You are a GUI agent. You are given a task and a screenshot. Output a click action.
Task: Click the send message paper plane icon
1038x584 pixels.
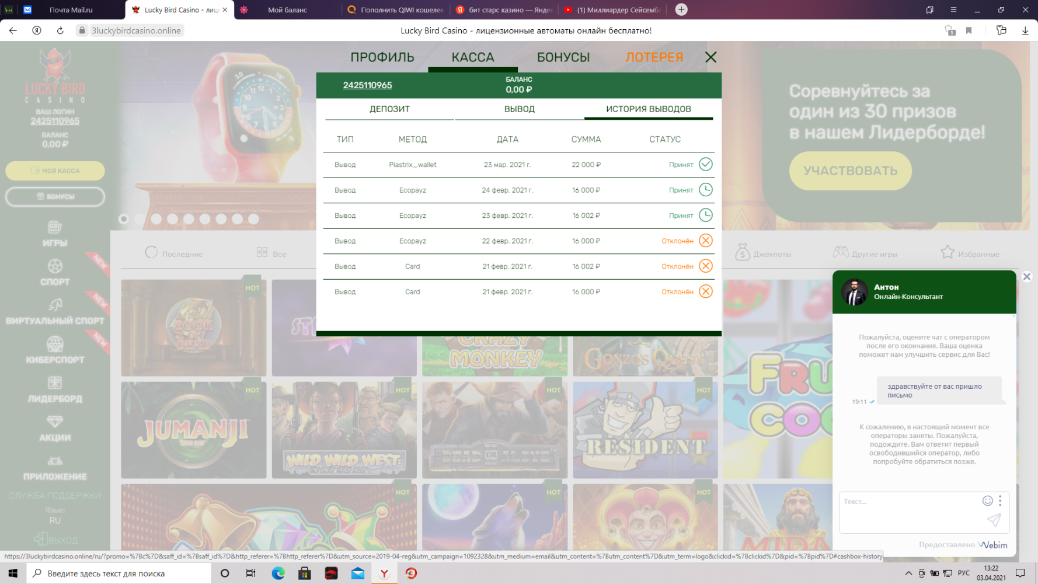(994, 519)
